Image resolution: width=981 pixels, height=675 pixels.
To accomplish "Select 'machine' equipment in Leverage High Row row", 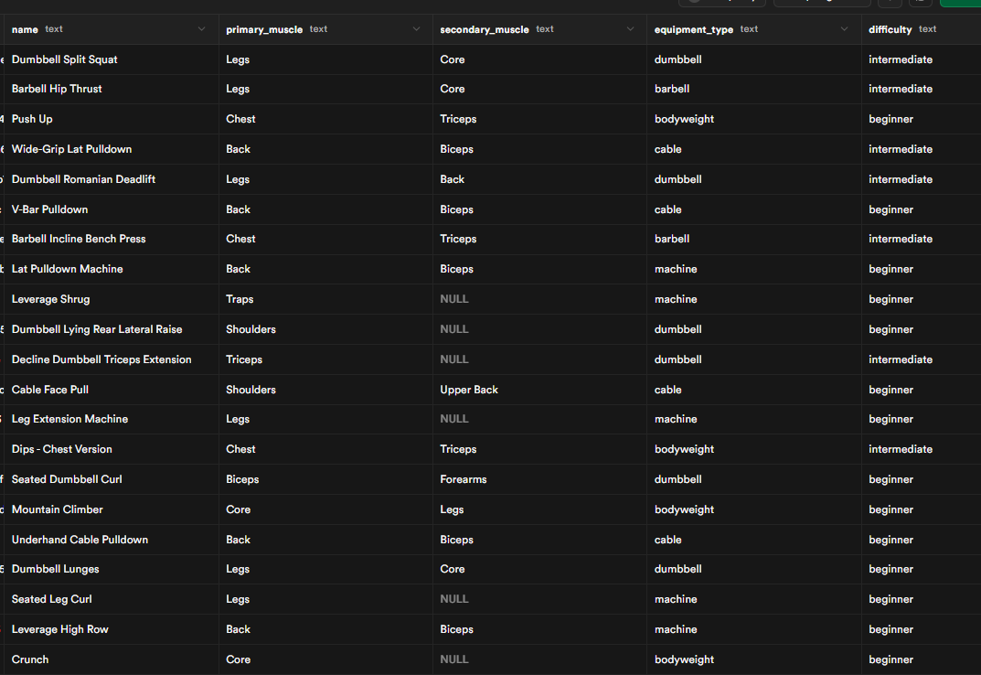I will (x=754, y=628).
